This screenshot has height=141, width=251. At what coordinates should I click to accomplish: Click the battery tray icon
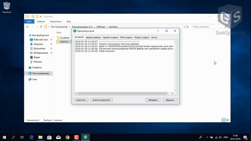tap(211, 137)
